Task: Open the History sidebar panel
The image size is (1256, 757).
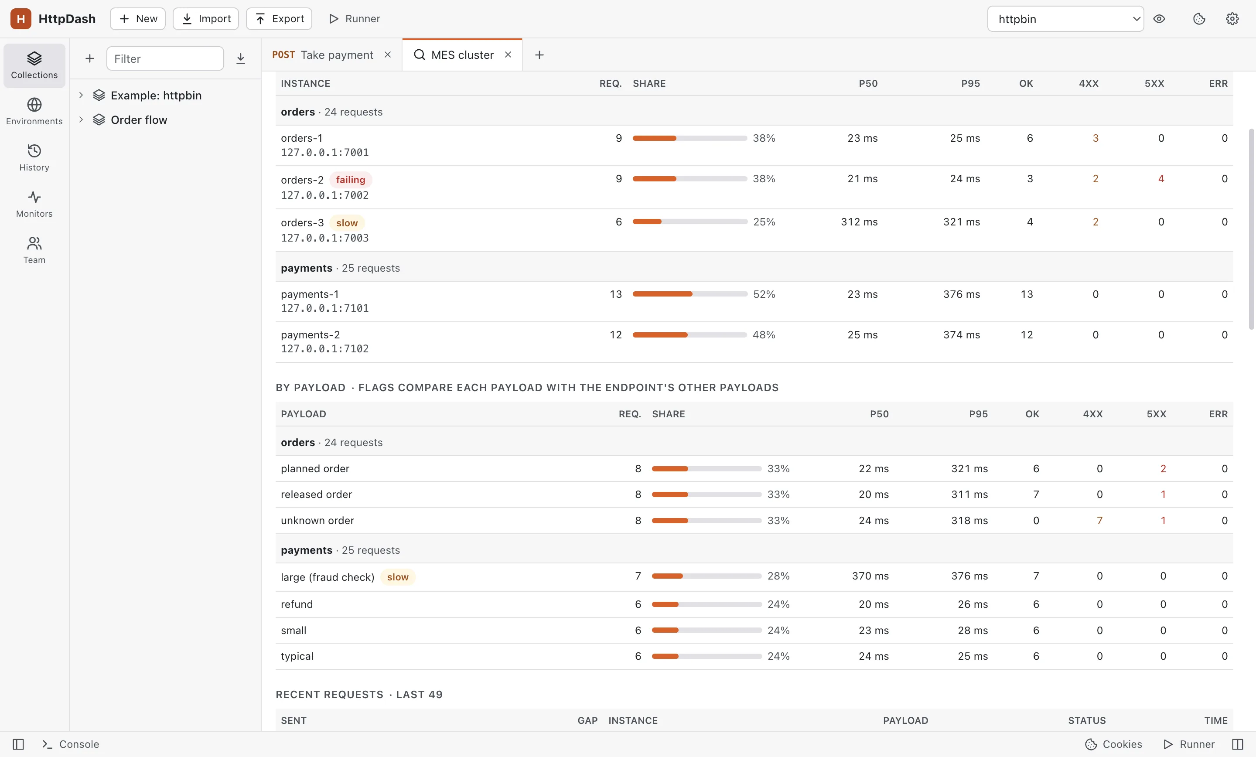Action: 34,158
